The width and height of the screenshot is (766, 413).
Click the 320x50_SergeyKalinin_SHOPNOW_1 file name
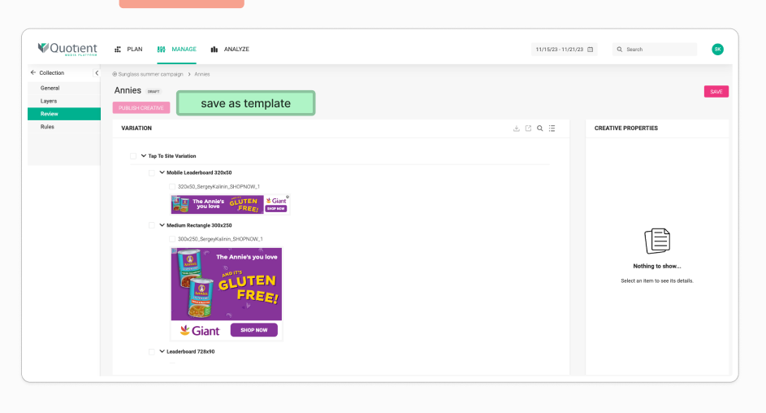[219, 187]
